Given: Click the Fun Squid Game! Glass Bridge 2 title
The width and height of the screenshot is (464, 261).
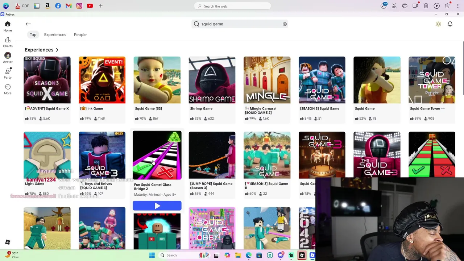Looking at the screenshot, I should tap(153, 187).
